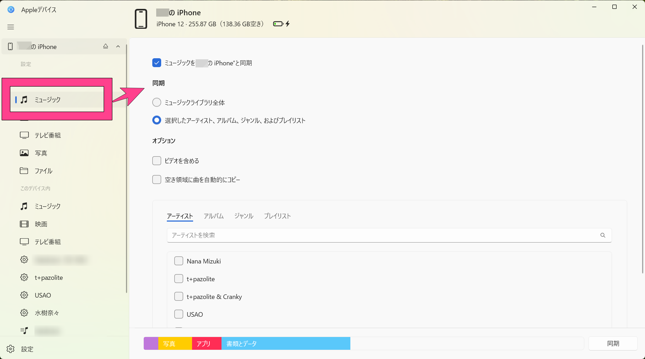The height and width of the screenshot is (359, 645).
Task: Enable ビデオを含める option
Action: point(157,161)
